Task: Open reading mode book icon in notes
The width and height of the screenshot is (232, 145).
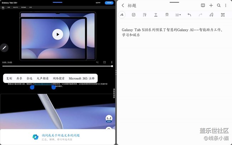Action: click(x=203, y=5)
